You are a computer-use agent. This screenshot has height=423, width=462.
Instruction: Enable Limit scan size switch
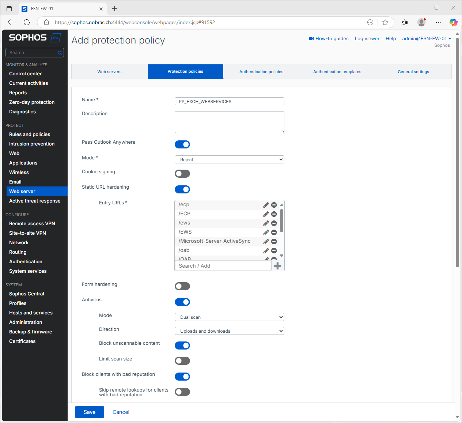point(182,361)
